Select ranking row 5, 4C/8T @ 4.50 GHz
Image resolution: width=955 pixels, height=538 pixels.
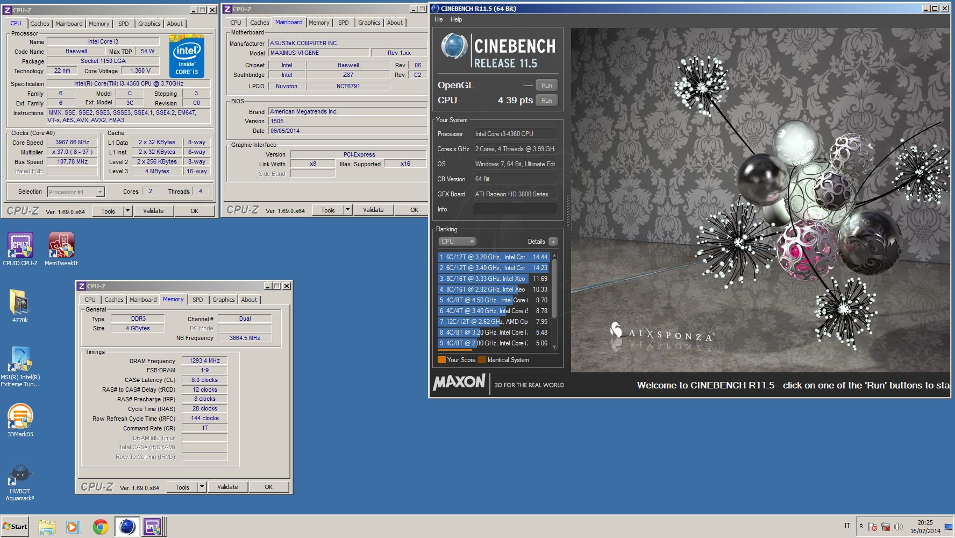(x=494, y=300)
